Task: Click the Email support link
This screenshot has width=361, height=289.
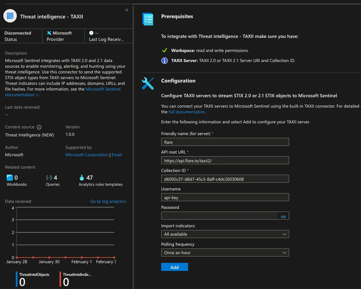Action: [x=117, y=155]
